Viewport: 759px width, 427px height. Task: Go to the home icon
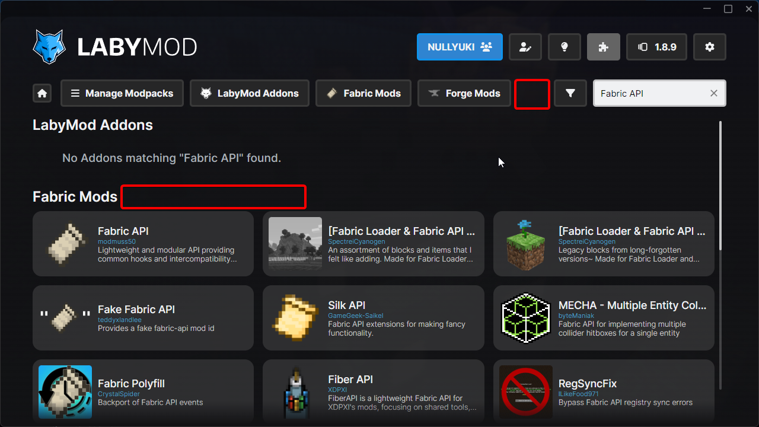coord(42,93)
